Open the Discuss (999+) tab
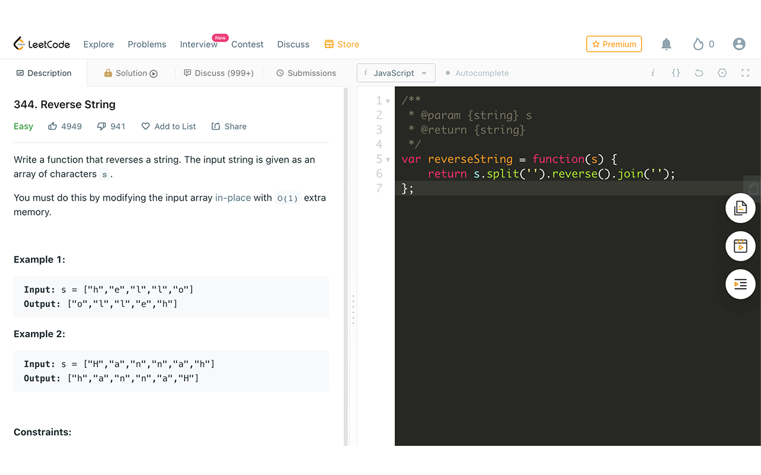 coord(219,72)
